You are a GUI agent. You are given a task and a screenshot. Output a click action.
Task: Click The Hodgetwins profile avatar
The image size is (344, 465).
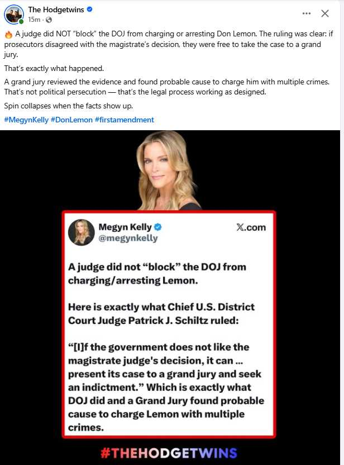13,14
